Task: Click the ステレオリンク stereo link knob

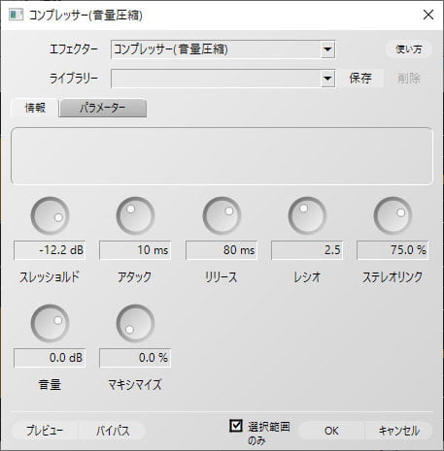Action: point(393,215)
